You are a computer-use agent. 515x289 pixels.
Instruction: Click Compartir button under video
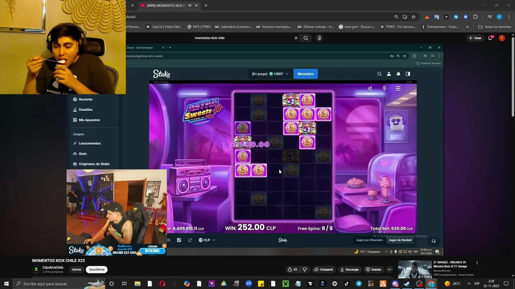pyautogui.click(x=323, y=269)
